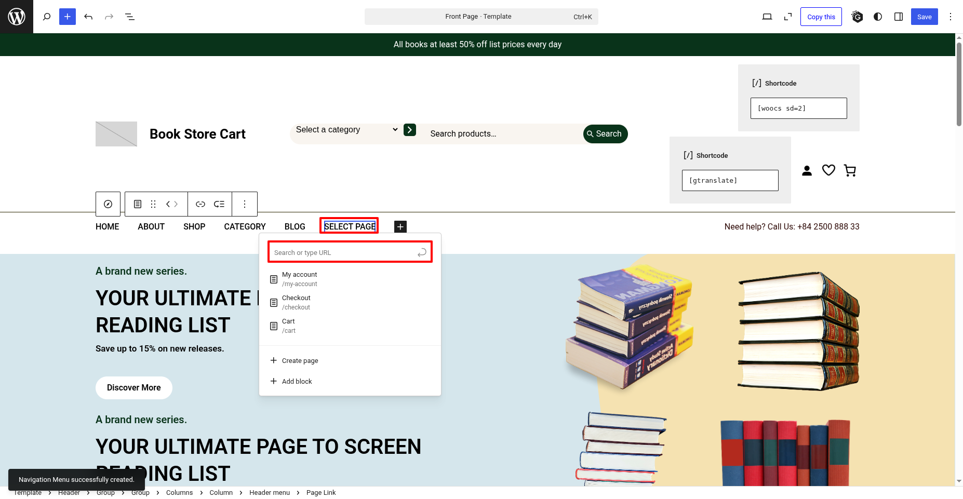The image size is (963, 499).
Task: Open block toolbar Options three-dot menu
Action: (245, 204)
